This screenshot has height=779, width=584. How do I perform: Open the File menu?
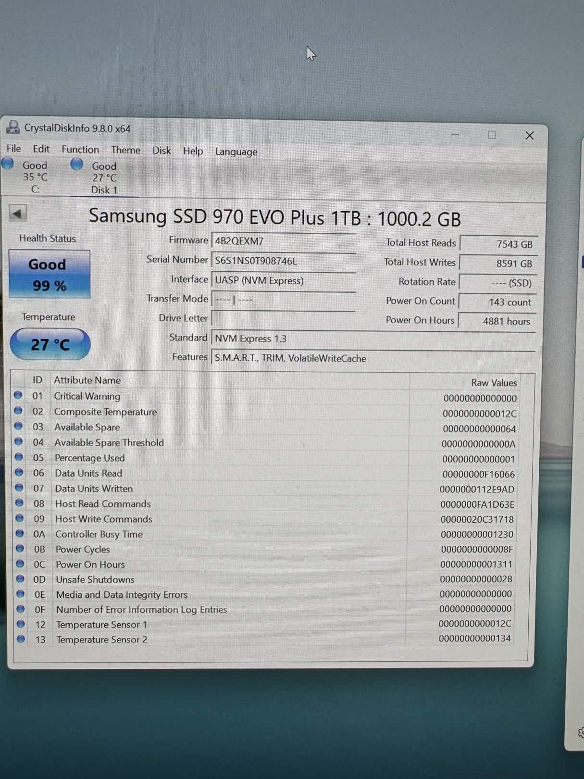(13, 149)
